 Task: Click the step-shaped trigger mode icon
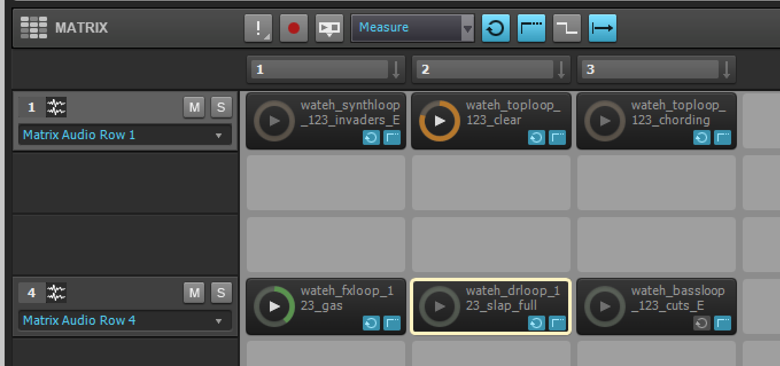(566, 28)
